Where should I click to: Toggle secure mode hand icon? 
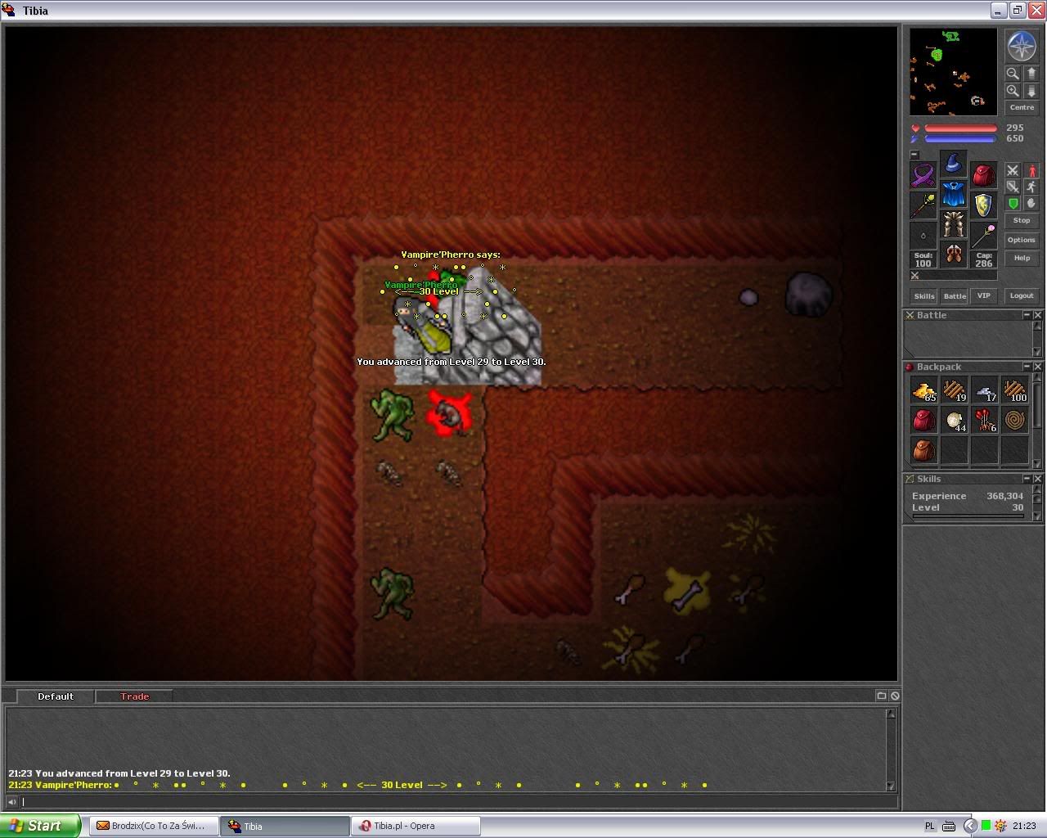pos(1031,203)
